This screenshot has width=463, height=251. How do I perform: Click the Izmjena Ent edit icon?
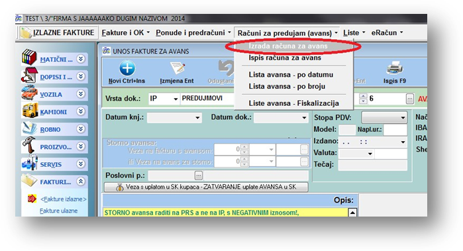[x=177, y=69]
